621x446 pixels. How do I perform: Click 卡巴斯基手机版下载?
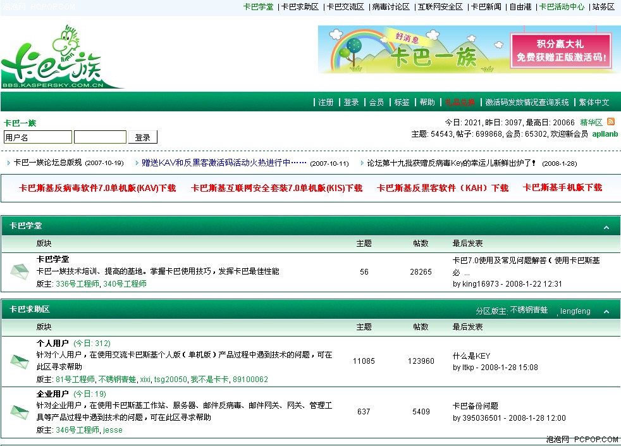tap(562, 187)
